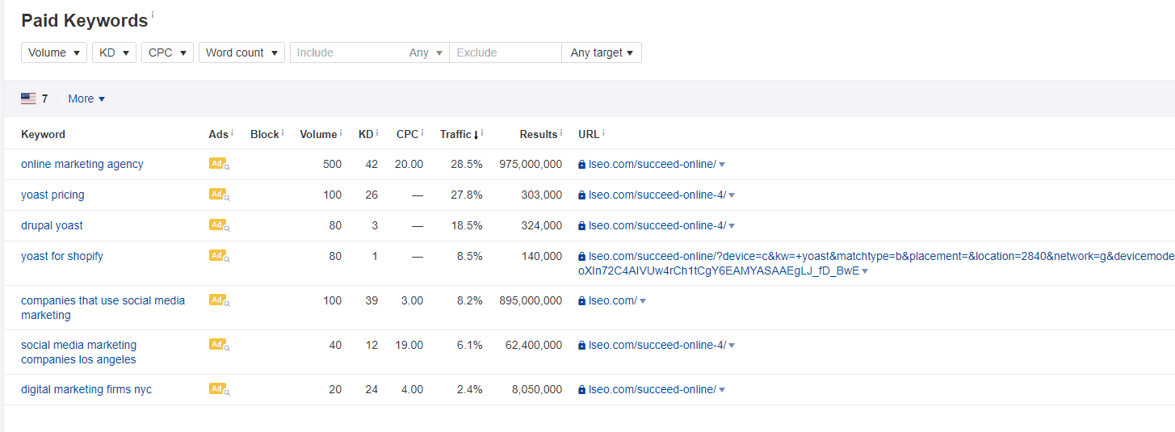Open the CPC filter dropdown
The width and height of the screenshot is (1175, 432).
click(x=167, y=52)
